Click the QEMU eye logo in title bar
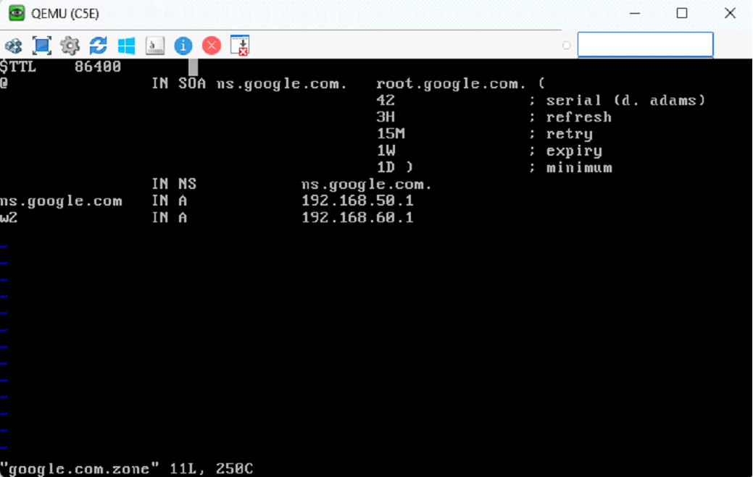 pos(16,13)
